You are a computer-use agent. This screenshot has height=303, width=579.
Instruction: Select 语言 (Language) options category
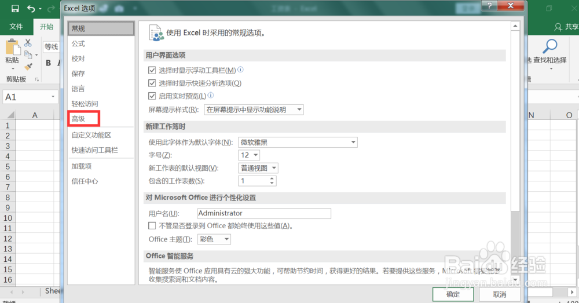pos(101,89)
